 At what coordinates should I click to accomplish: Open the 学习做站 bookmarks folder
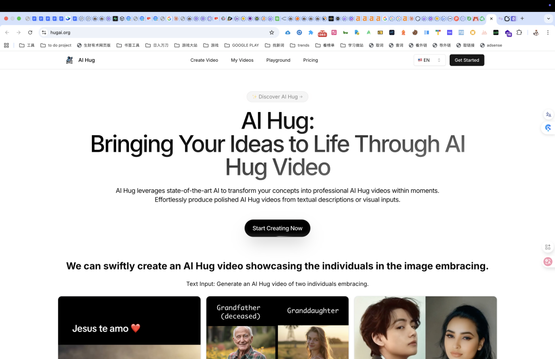[352, 45]
